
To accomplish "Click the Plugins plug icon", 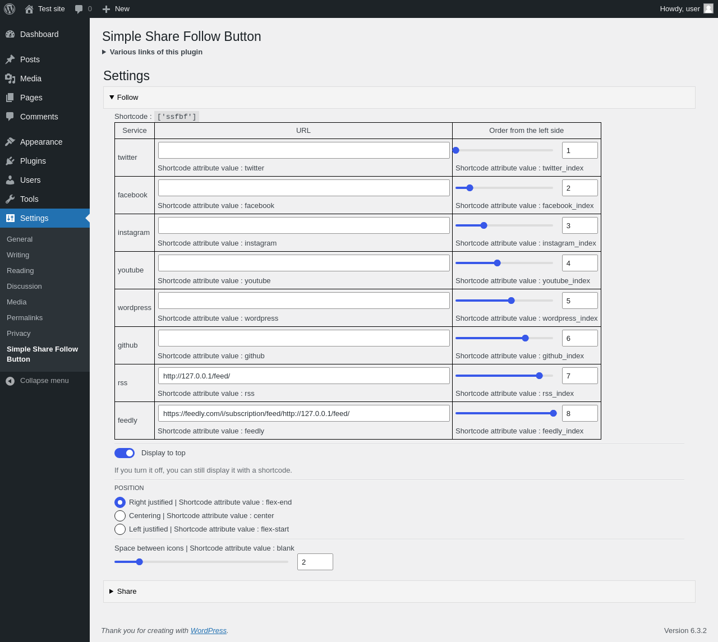I will pos(10,161).
